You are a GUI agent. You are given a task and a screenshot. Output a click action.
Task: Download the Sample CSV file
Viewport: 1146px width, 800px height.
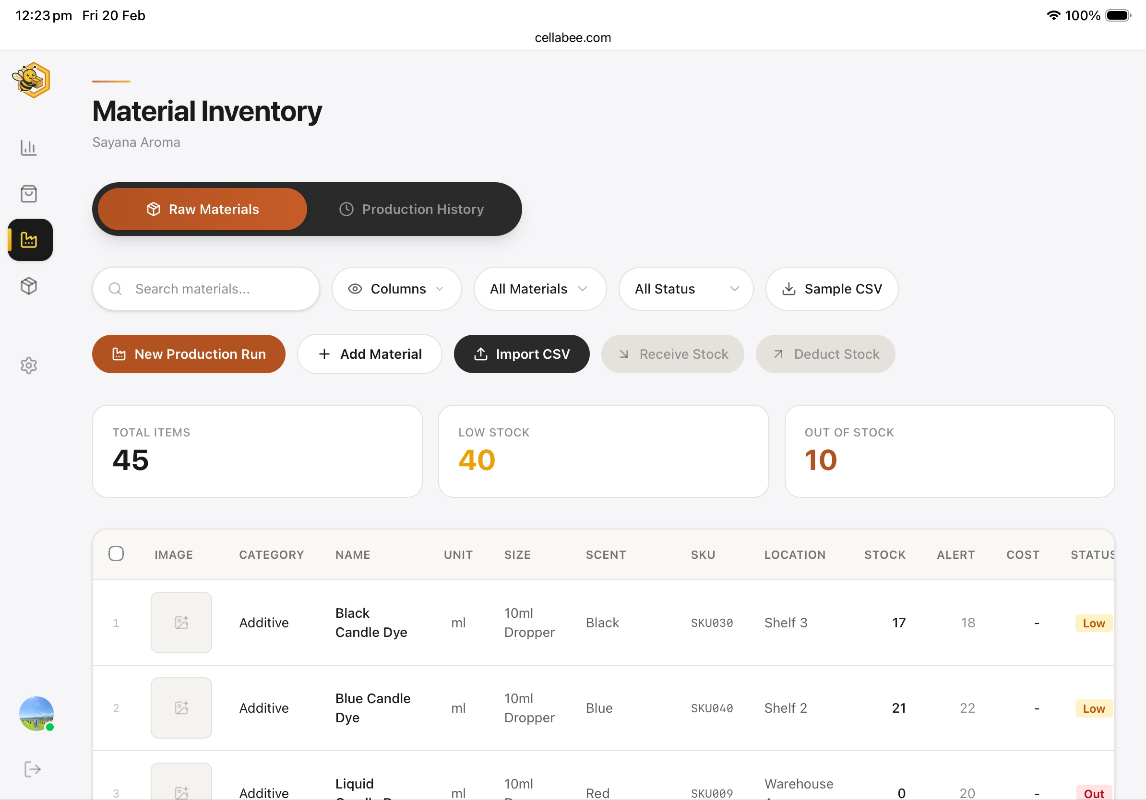click(831, 289)
